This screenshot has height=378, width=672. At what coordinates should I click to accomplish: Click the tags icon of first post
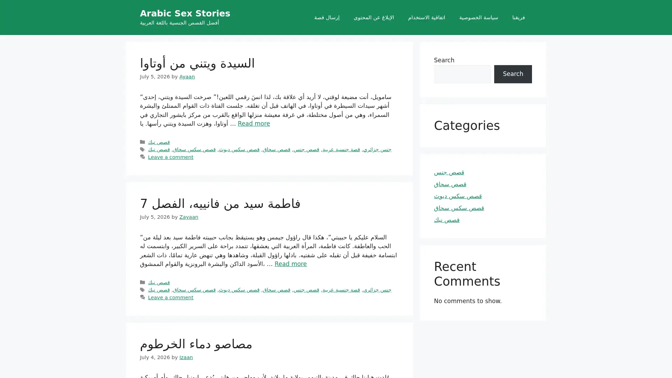(x=142, y=149)
